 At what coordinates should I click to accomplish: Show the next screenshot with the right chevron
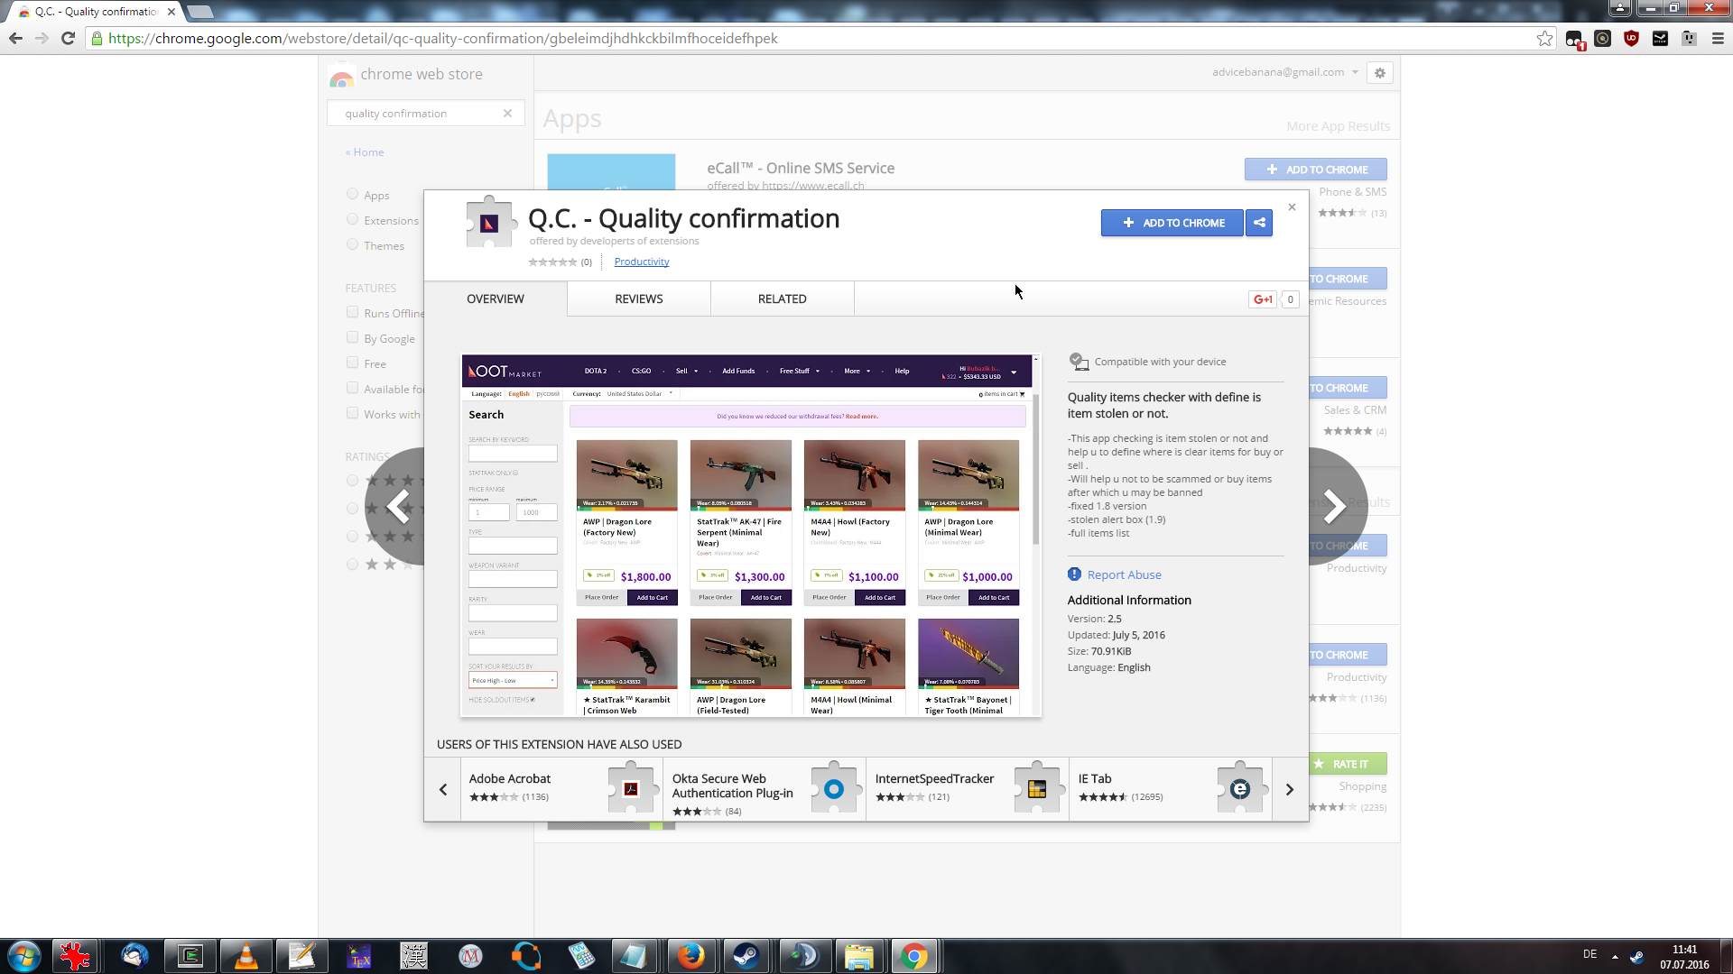click(1334, 506)
